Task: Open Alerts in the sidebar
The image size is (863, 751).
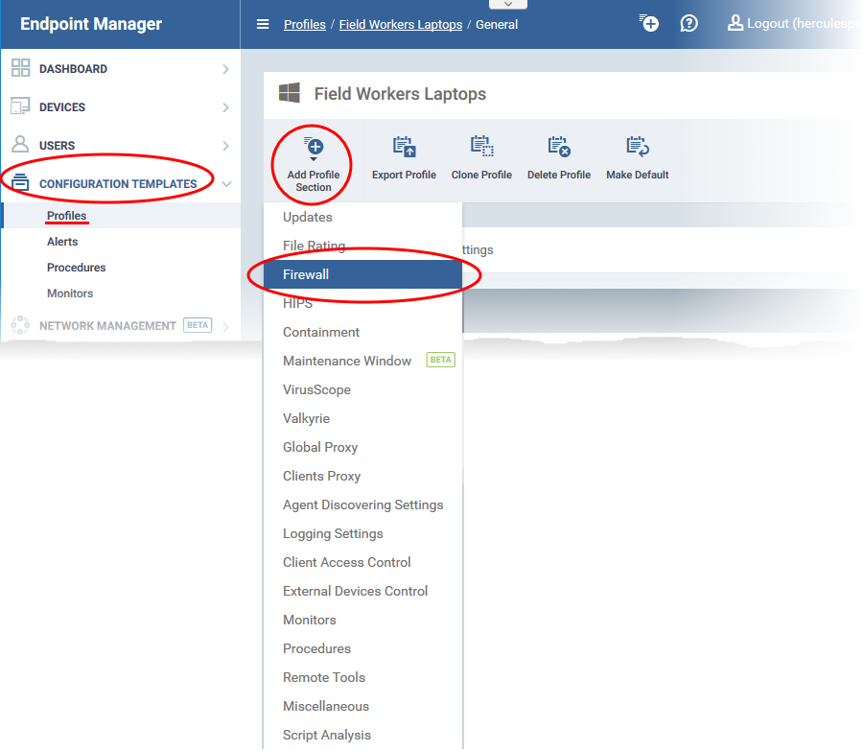Action: pos(62,241)
